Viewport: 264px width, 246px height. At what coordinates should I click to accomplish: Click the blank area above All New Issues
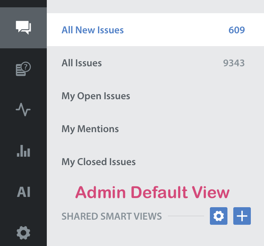pos(155,6)
